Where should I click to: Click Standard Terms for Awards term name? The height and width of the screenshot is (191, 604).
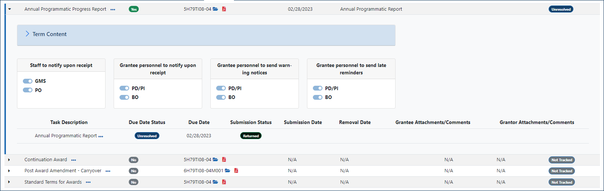click(53, 182)
